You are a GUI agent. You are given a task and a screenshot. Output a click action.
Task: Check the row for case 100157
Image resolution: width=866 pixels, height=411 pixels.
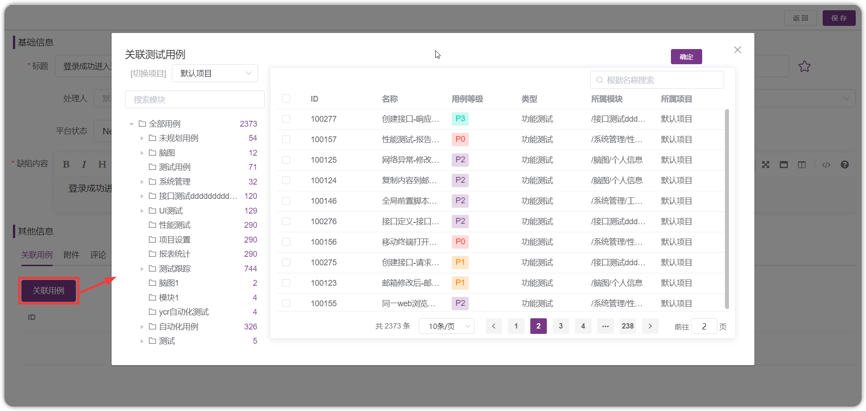click(x=286, y=140)
